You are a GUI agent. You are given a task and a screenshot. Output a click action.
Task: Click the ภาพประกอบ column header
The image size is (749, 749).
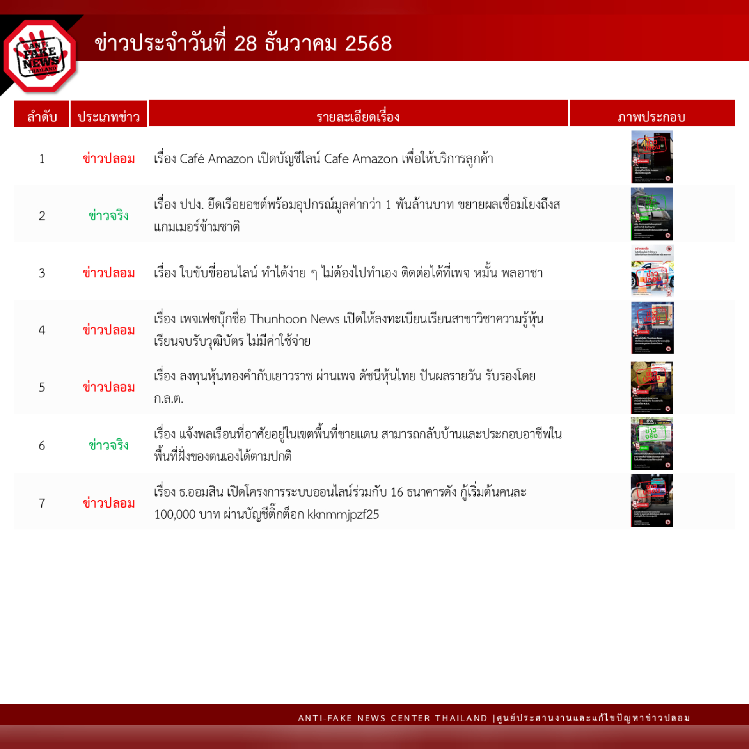[651, 116]
